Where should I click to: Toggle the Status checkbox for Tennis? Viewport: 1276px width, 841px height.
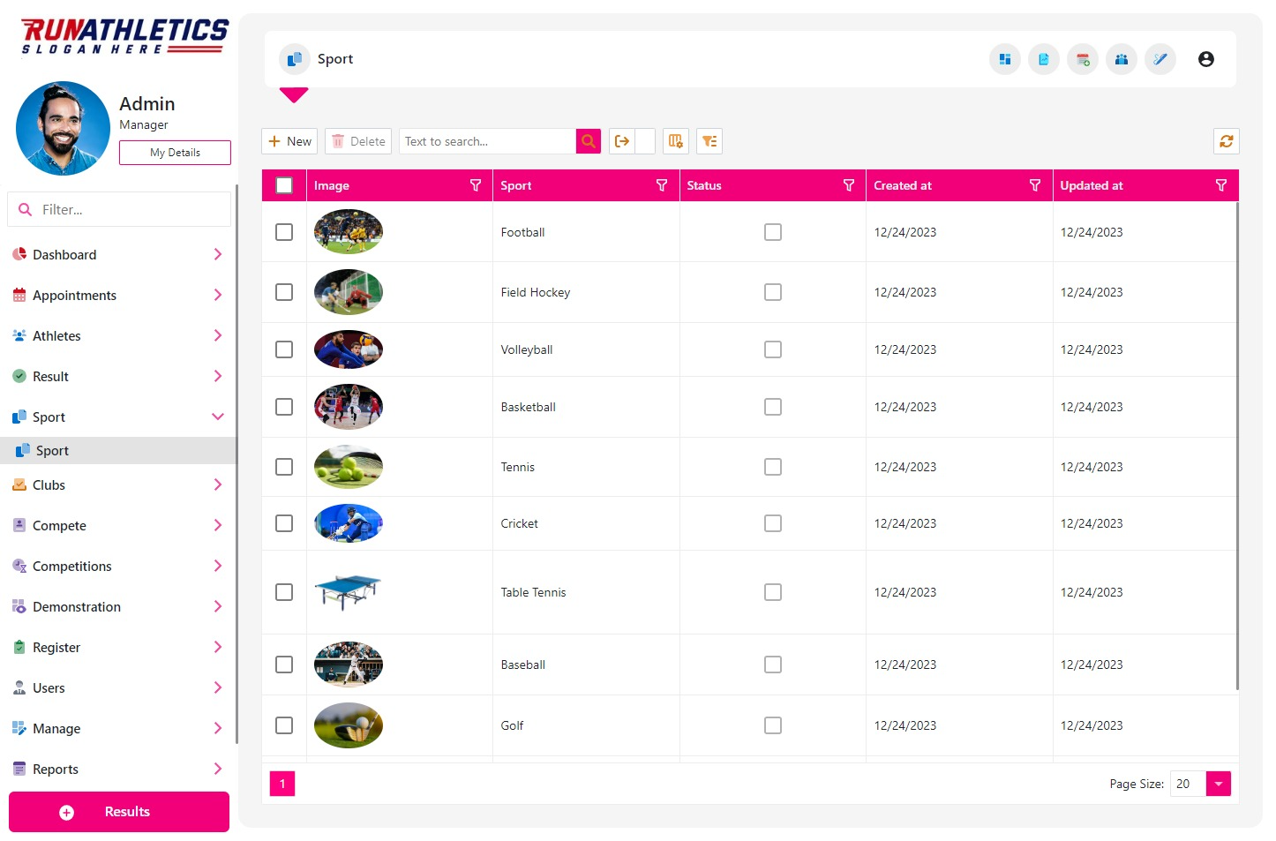[773, 467]
